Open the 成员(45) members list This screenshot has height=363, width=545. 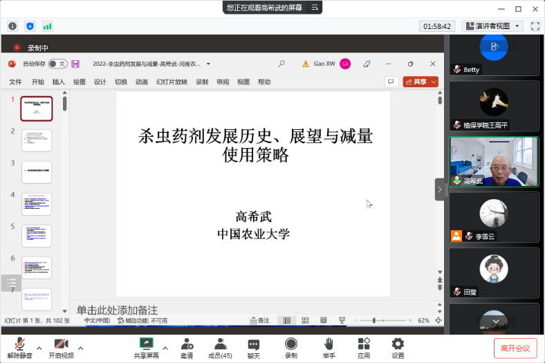220,344
